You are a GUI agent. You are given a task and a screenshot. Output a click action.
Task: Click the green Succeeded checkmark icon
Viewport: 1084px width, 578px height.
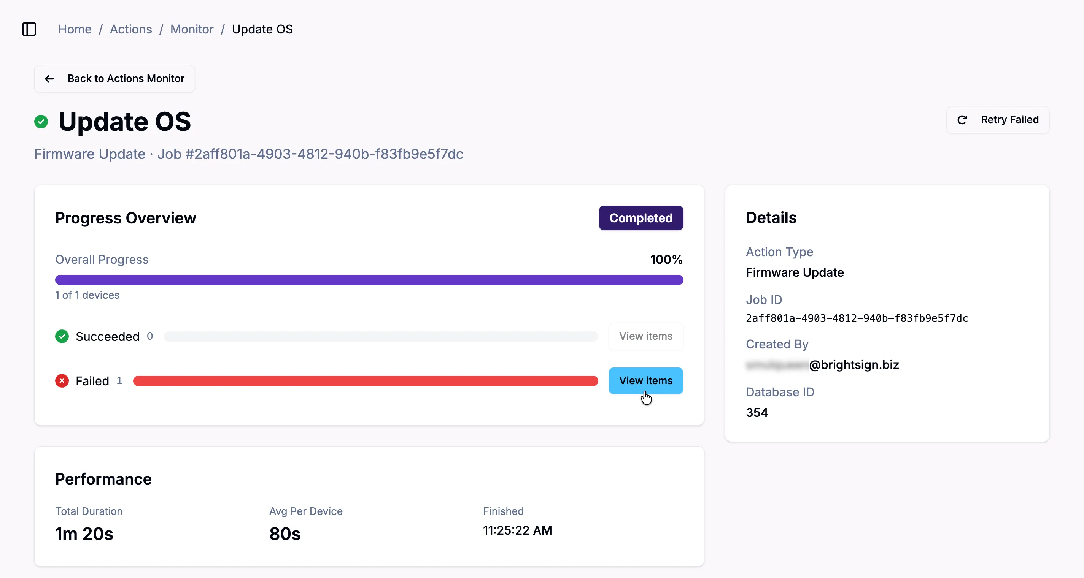tap(62, 336)
